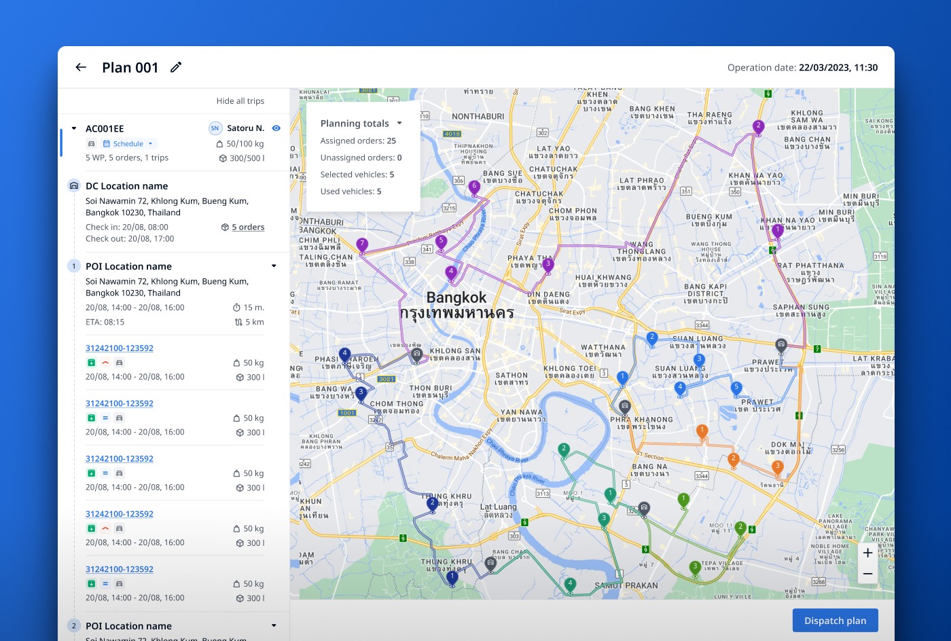This screenshot has width=951, height=641.
Task: Select purple map marker 1 near Khan Na Yao
Action: tap(778, 232)
